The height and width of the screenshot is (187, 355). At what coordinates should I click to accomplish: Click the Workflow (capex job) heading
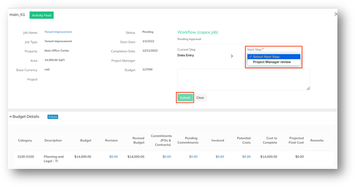(x=198, y=32)
